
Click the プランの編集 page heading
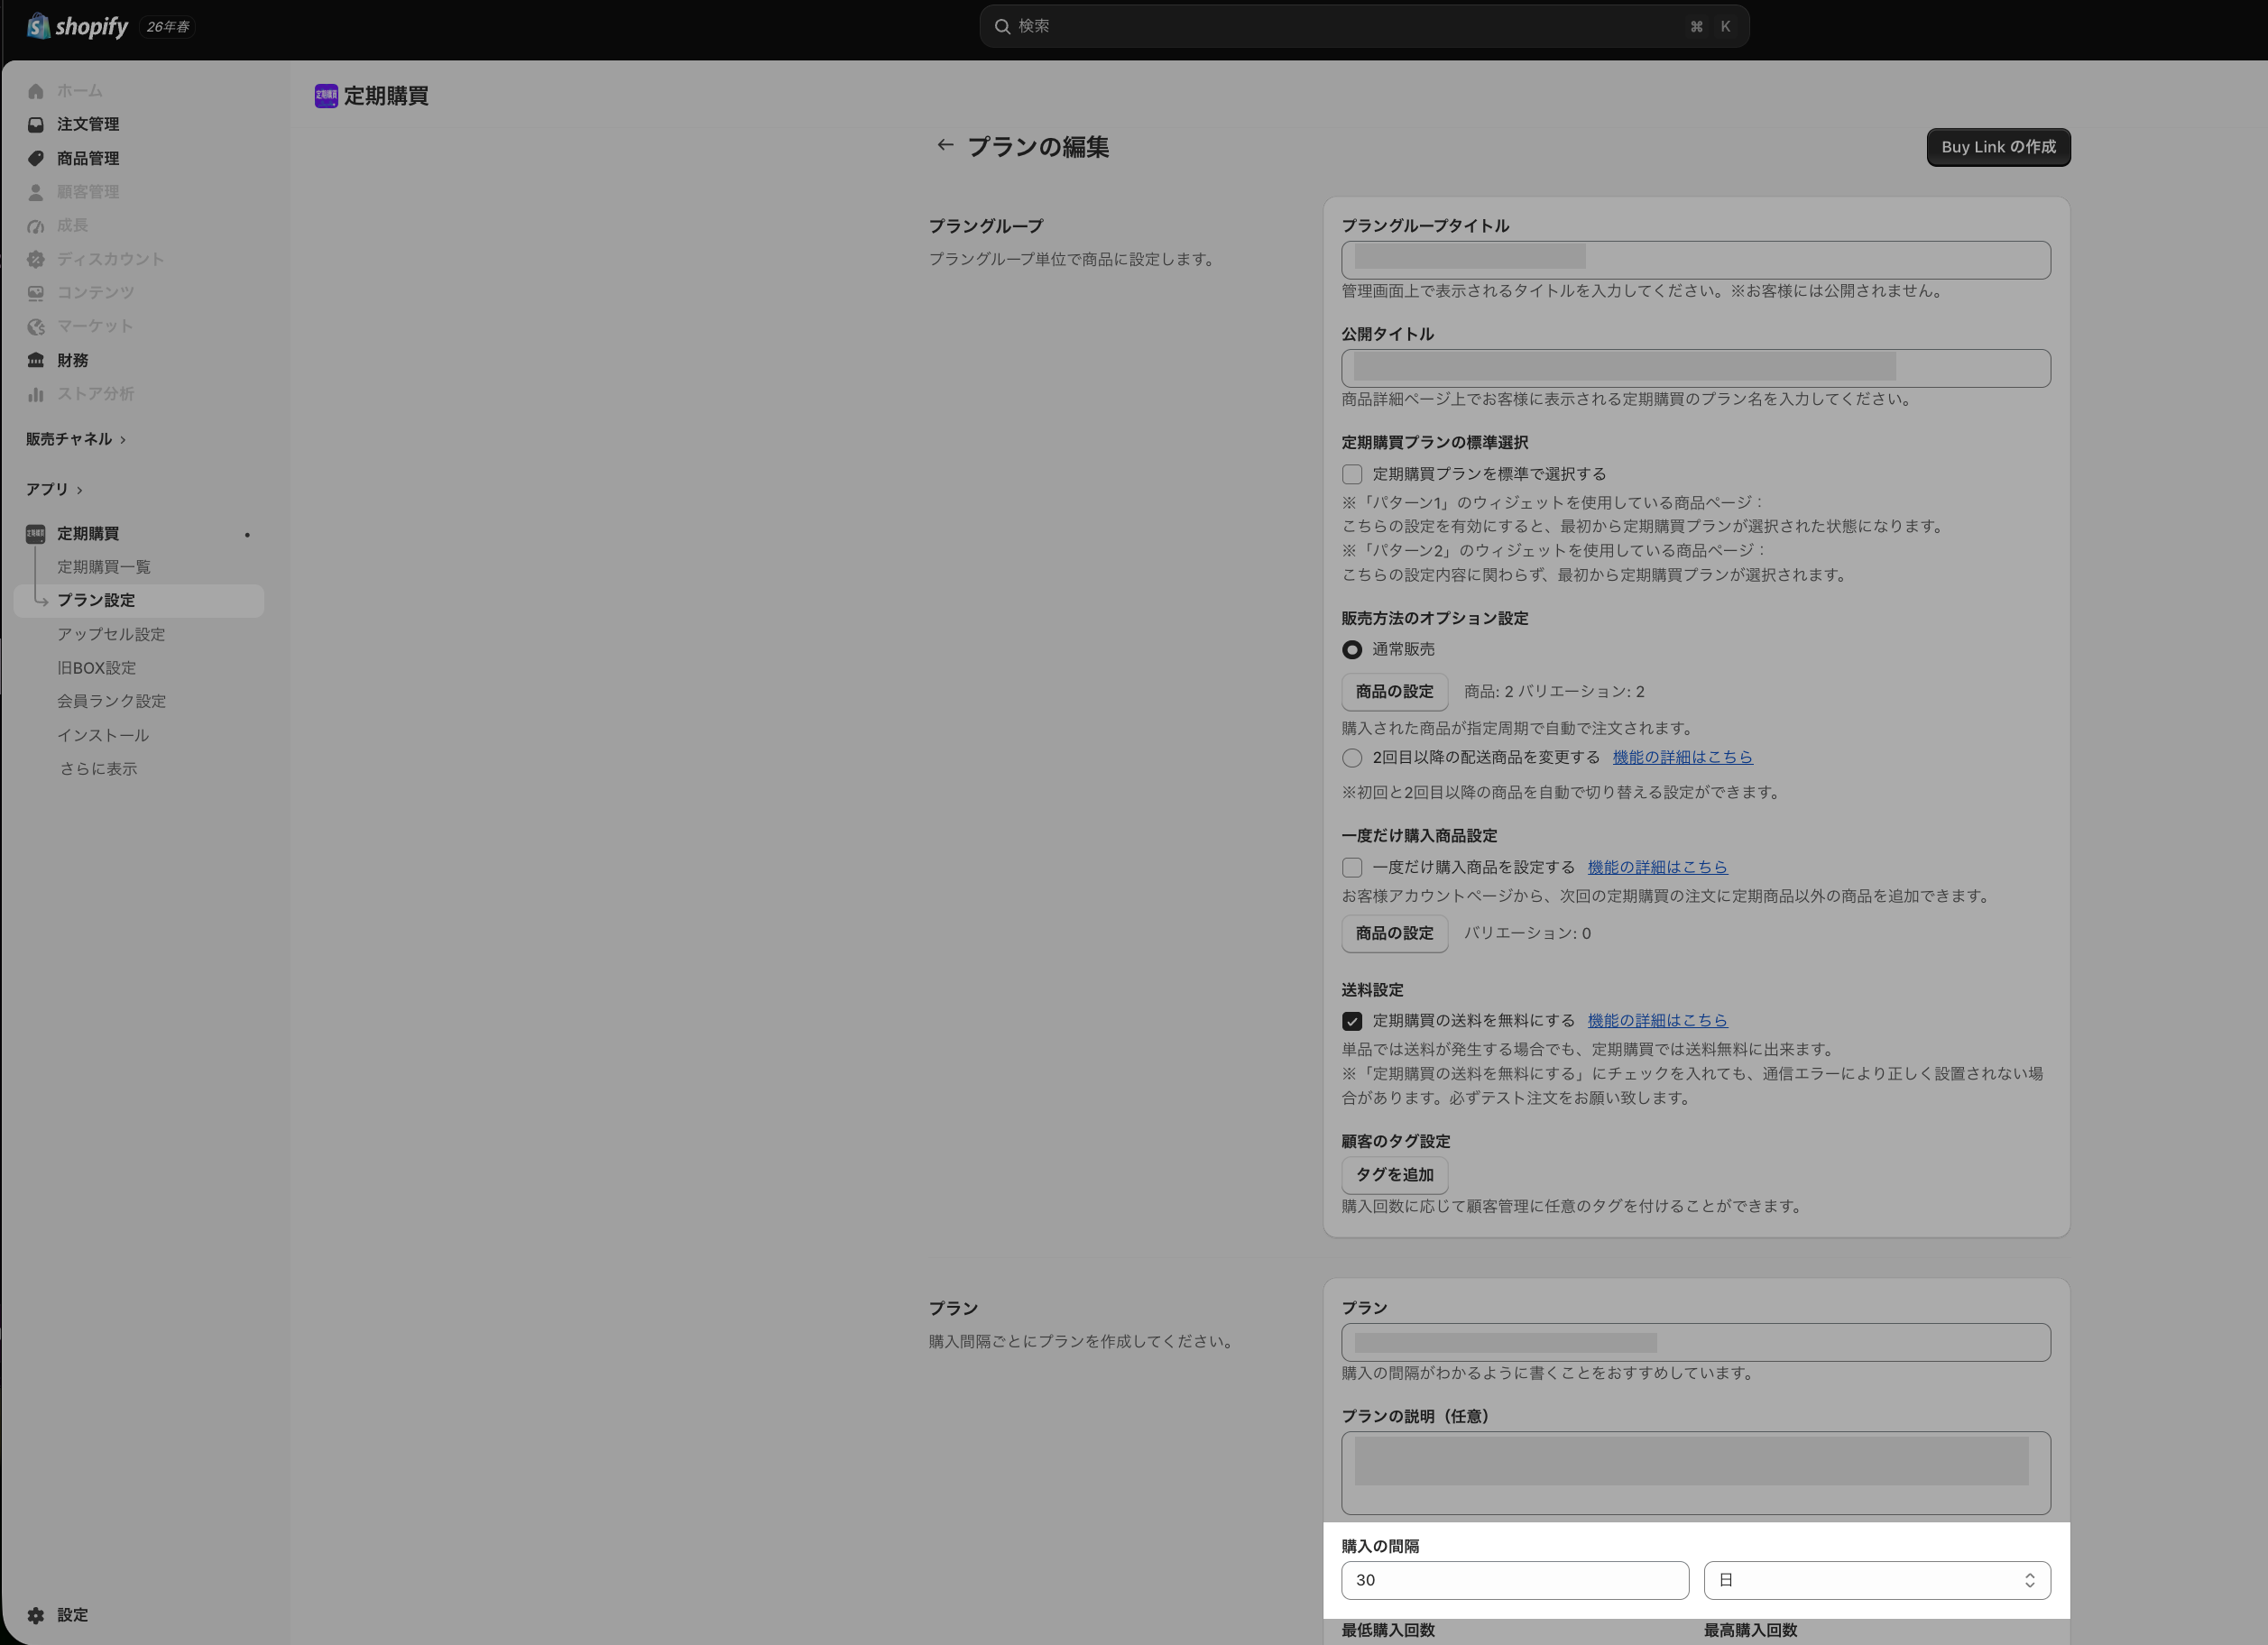coord(1038,147)
